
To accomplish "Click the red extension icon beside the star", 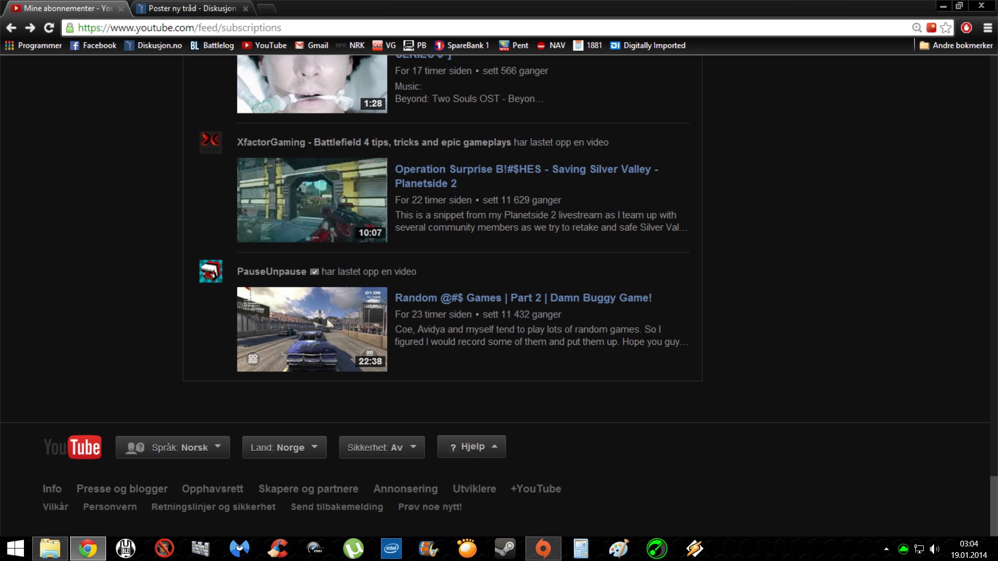I will [x=931, y=28].
